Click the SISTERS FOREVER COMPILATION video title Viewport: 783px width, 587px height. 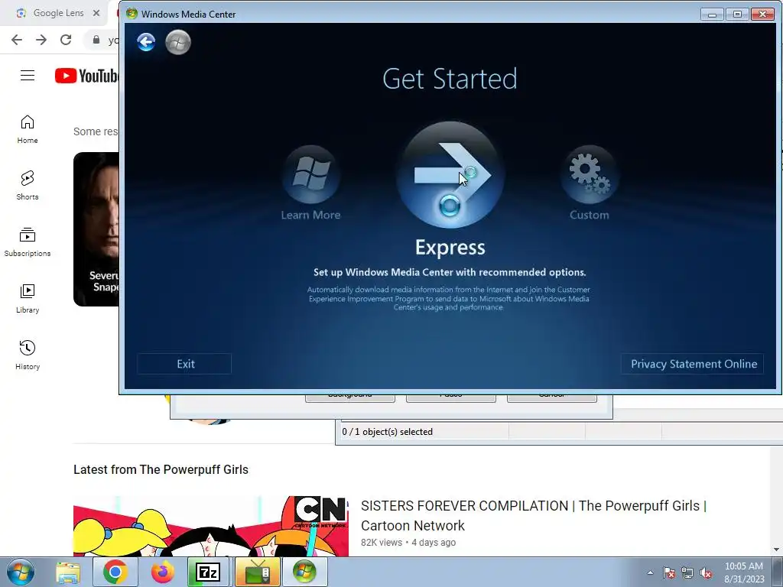(533, 516)
